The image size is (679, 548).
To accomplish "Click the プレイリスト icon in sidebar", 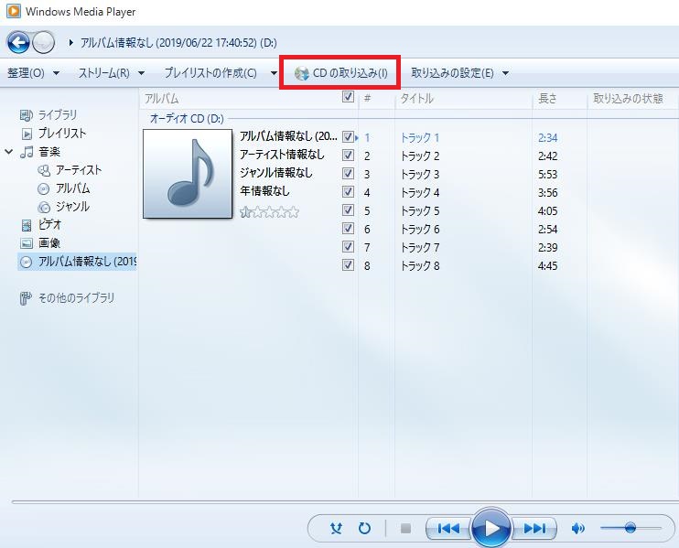I will 27,134.
